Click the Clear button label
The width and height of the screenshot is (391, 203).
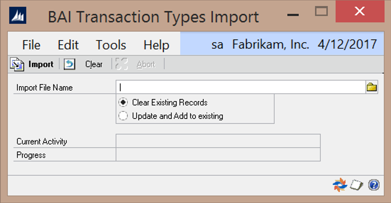pos(94,64)
